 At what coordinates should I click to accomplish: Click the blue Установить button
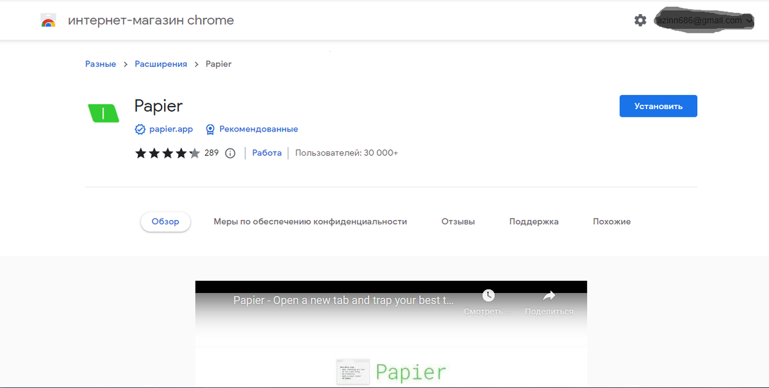[658, 106]
